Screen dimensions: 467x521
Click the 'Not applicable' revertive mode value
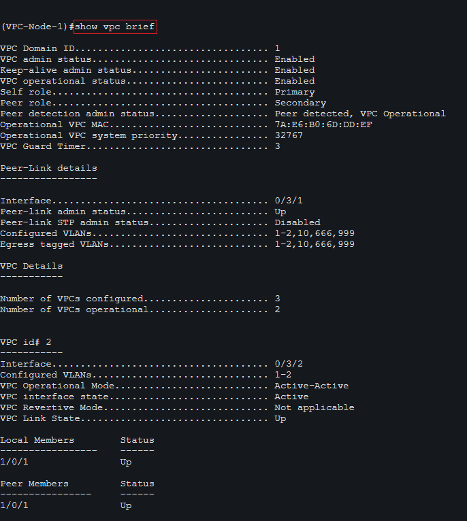pos(314,407)
